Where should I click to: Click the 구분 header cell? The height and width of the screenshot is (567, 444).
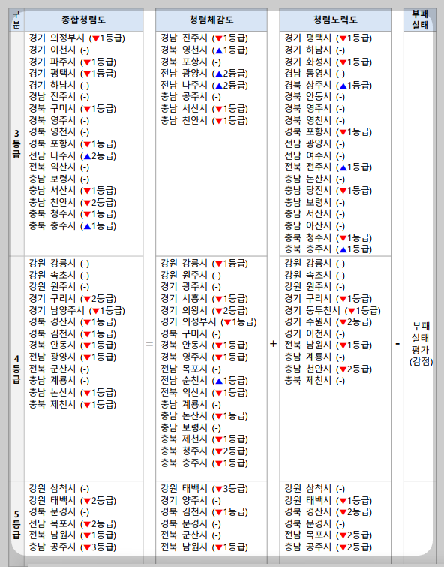point(16,20)
